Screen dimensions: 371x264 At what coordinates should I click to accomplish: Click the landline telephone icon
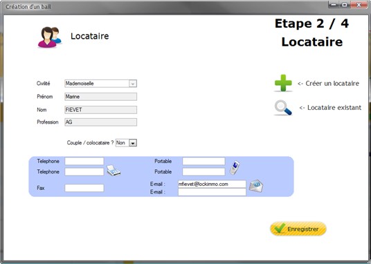114,171
